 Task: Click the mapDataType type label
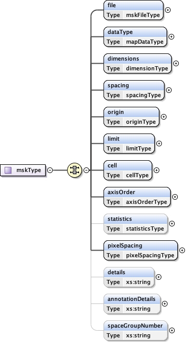click(x=144, y=42)
